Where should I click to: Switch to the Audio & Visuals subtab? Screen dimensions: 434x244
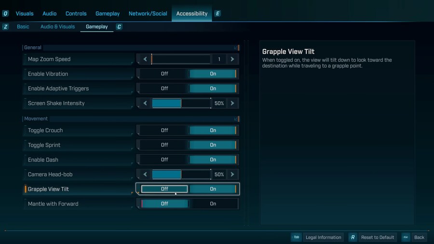point(57,27)
